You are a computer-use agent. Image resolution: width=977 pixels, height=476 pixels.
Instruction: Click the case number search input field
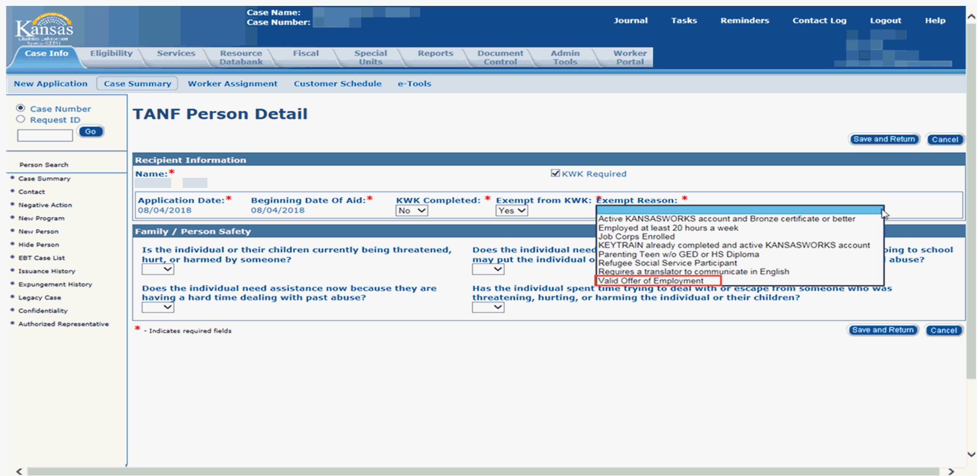pyautogui.click(x=45, y=135)
